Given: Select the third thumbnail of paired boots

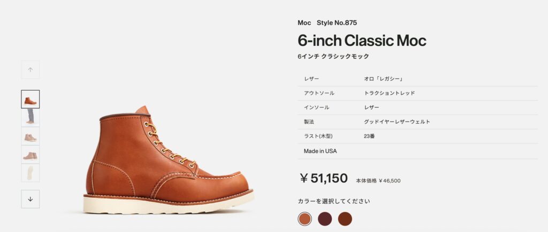Looking at the screenshot, I should pyautogui.click(x=31, y=136).
